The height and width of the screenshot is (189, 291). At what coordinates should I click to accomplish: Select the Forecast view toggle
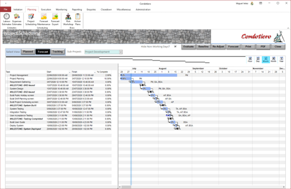(x=43, y=52)
